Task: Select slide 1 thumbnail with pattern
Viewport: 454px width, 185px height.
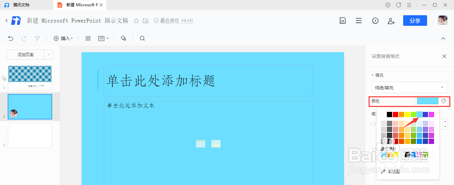Action: tap(30, 78)
